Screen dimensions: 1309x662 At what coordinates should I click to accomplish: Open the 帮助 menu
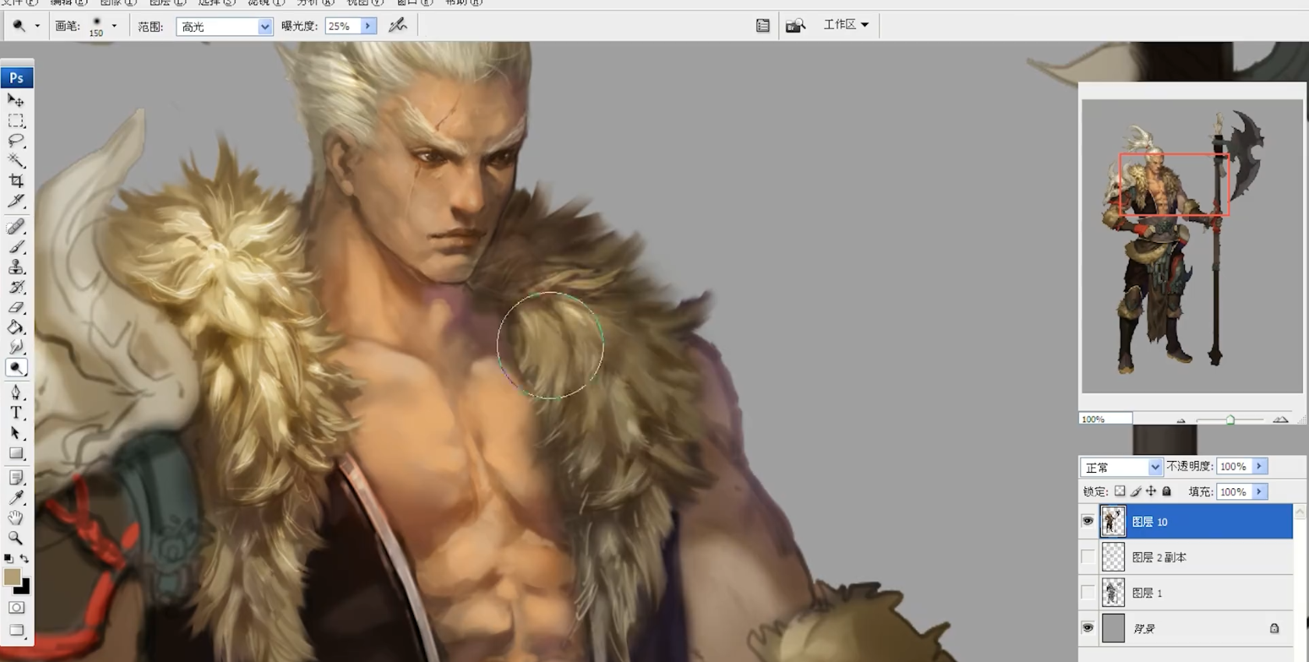[x=464, y=2]
